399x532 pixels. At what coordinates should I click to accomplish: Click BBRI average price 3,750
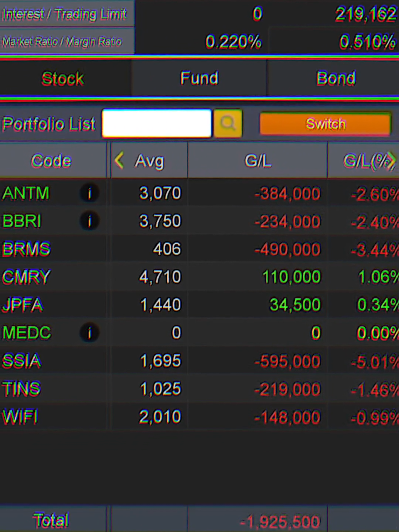pos(160,221)
